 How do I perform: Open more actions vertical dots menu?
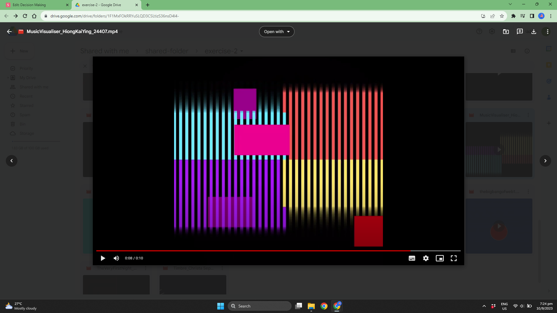click(547, 32)
